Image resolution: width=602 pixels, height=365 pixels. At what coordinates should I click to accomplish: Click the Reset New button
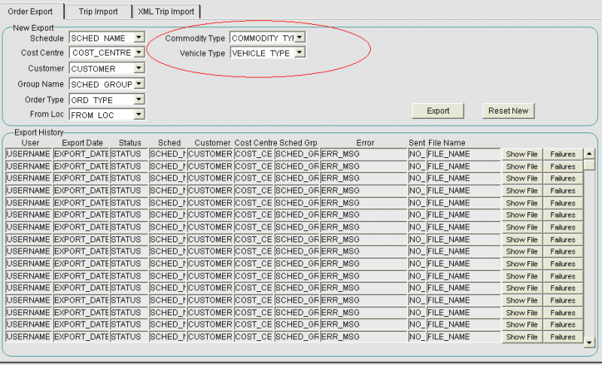[x=509, y=111]
